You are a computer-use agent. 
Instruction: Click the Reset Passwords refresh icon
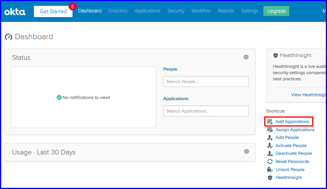coord(270,161)
